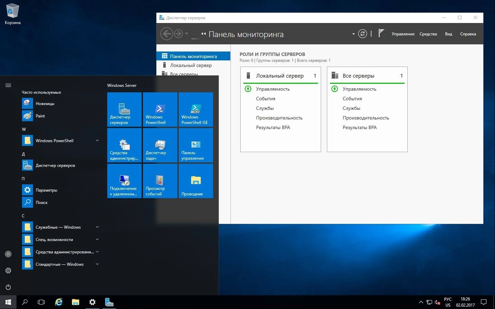
Task: Open the settings gear in Start menu rail
Action: [8, 271]
